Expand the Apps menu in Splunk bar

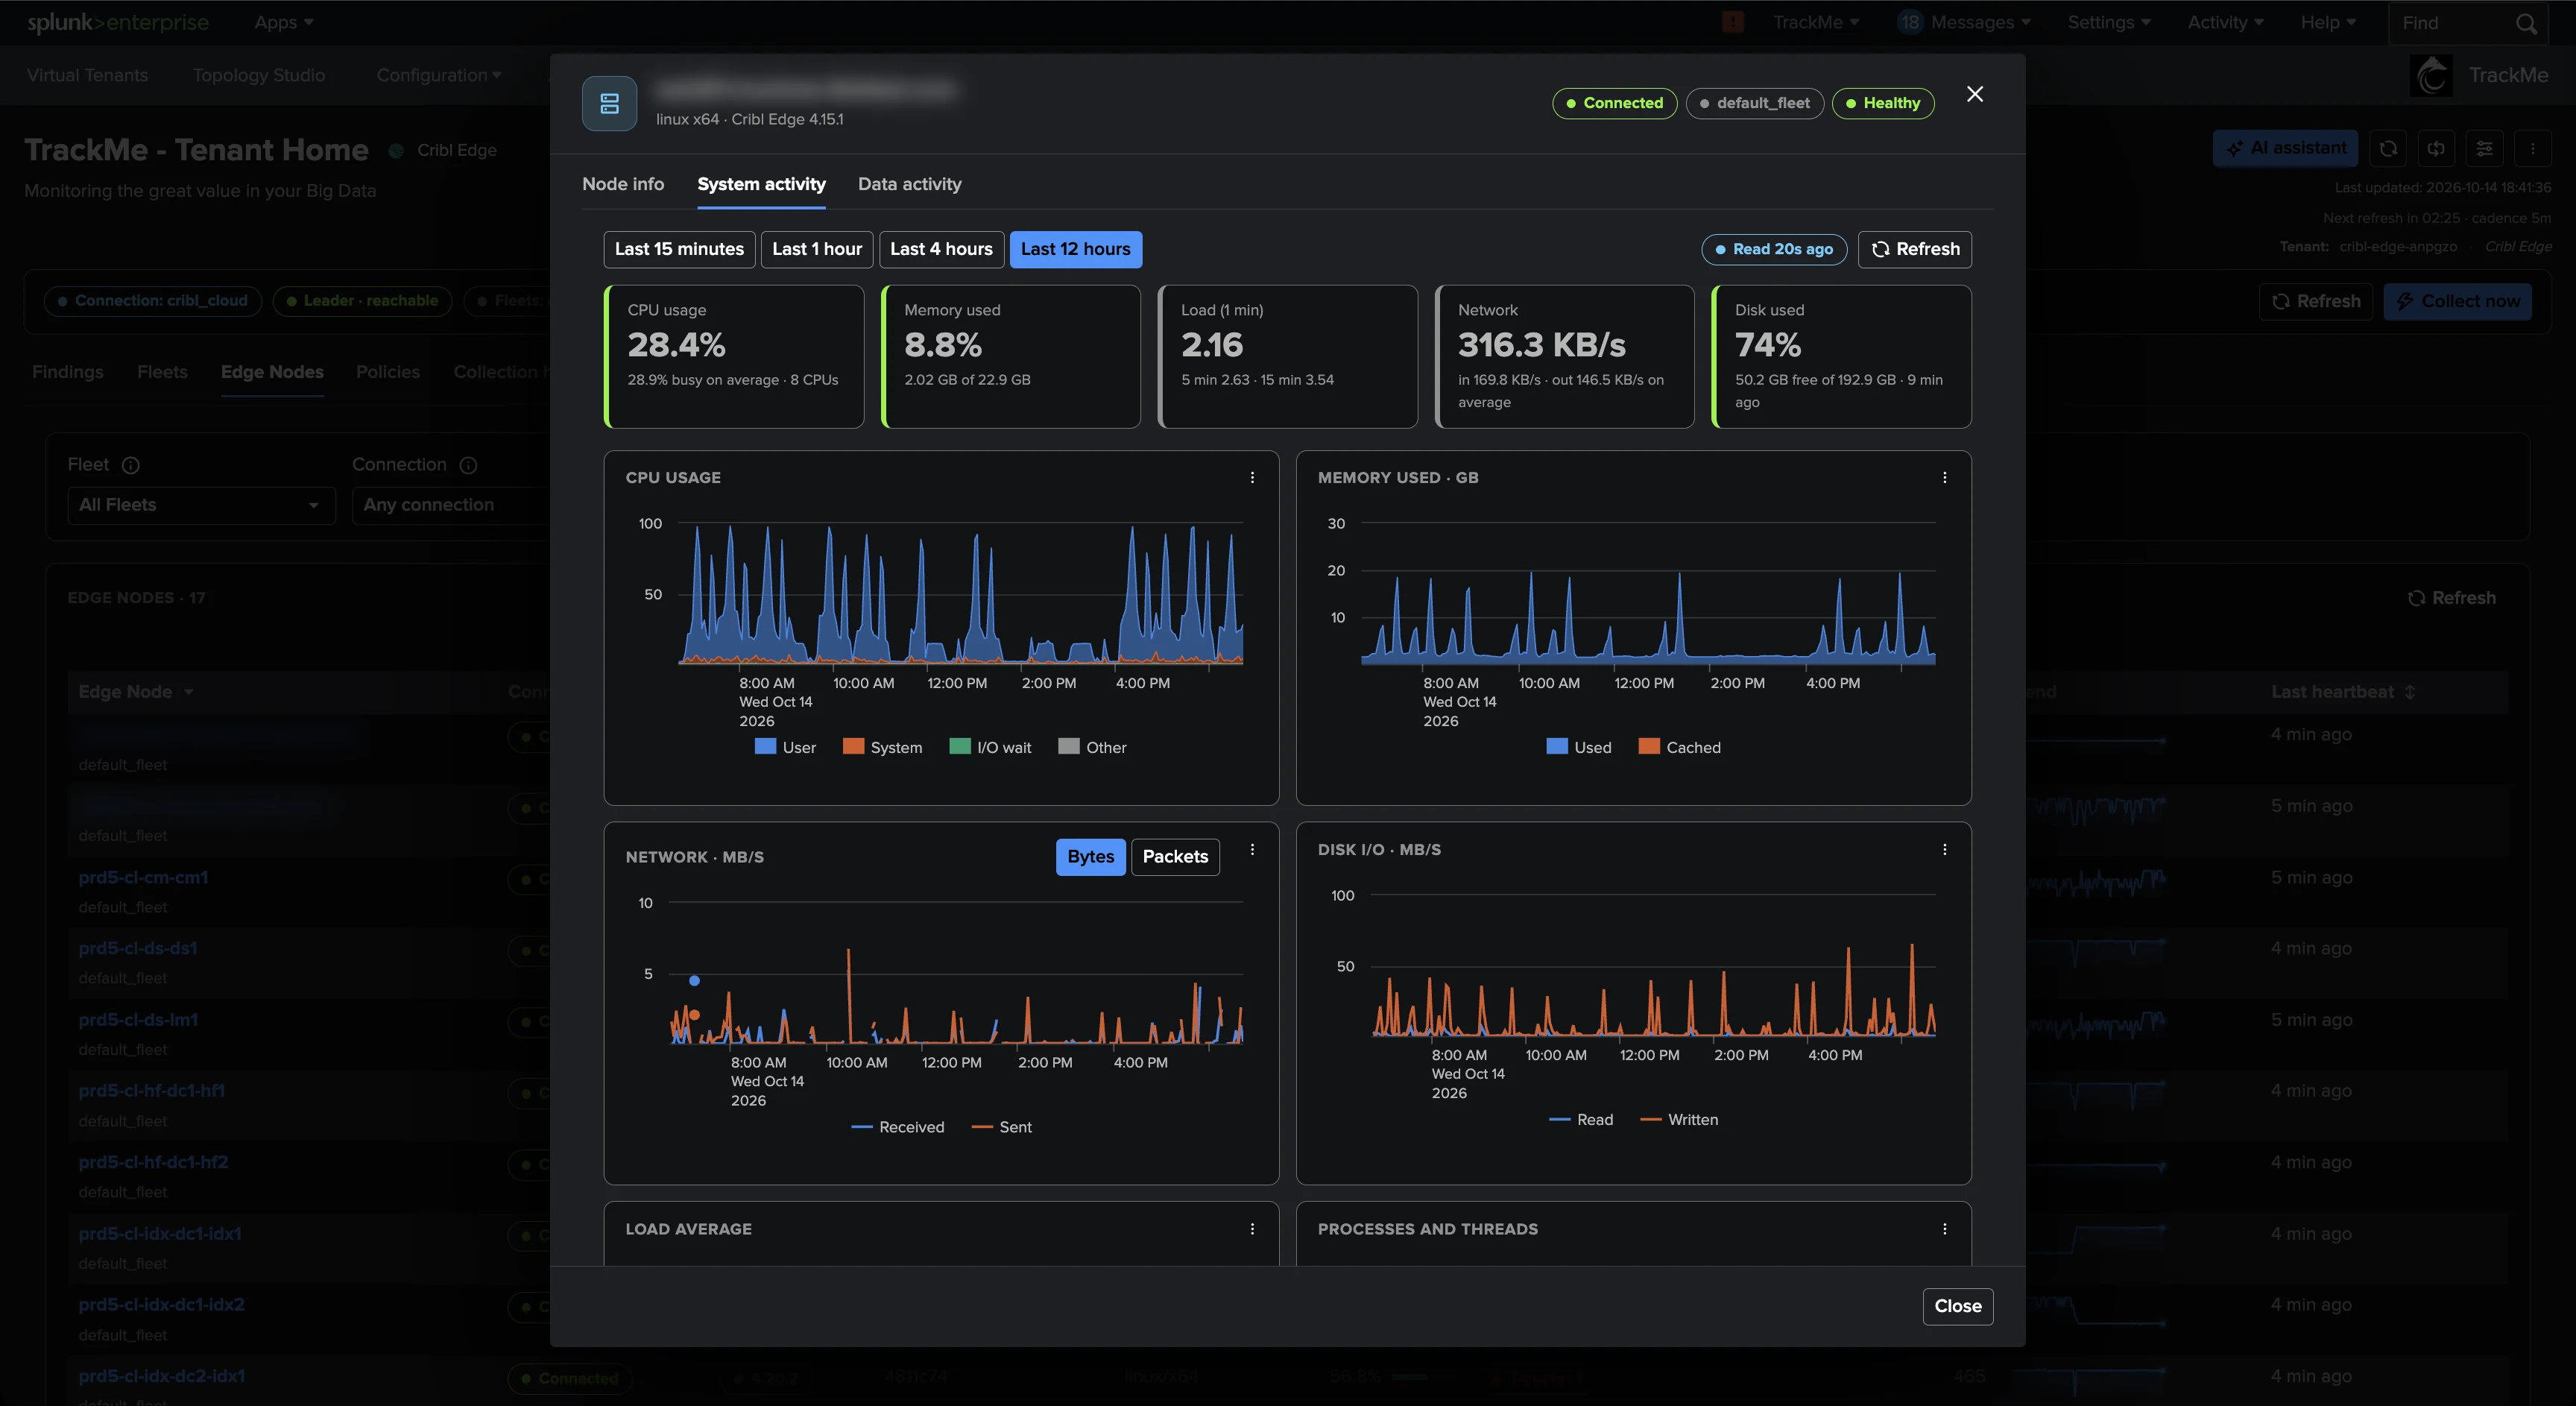click(x=284, y=22)
